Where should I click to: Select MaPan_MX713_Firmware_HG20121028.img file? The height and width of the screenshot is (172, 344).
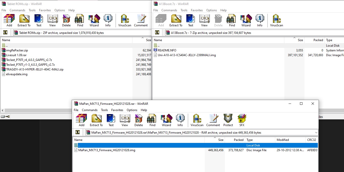pyautogui.click(x=107, y=150)
